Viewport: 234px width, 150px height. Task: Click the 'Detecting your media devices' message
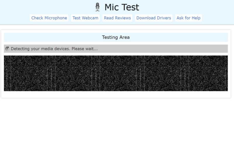(x=40, y=49)
